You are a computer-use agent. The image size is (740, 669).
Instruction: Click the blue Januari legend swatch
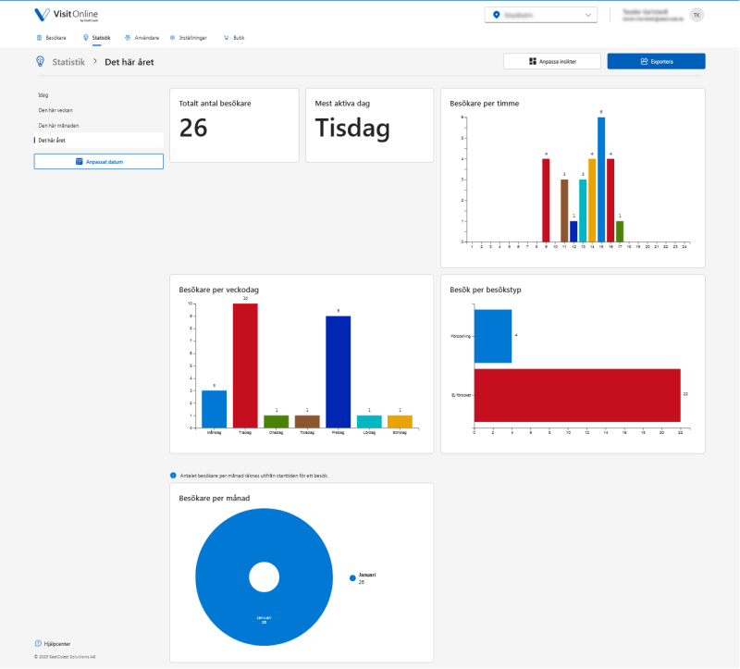[x=352, y=578]
